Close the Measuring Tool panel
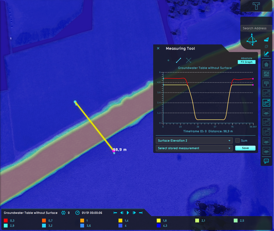 click(158, 48)
